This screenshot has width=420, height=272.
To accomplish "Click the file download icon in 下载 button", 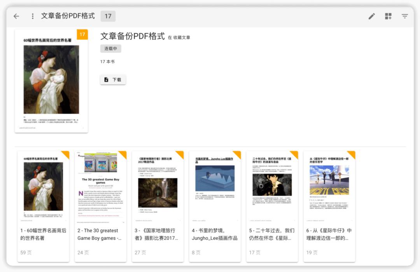I will (x=106, y=80).
